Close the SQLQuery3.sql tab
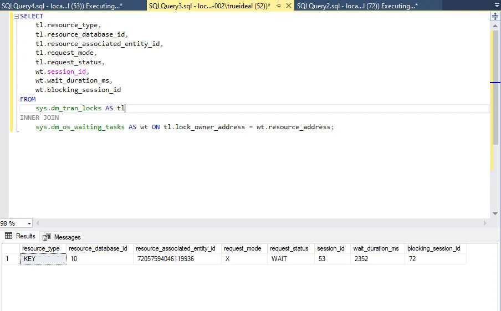The image size is (501, 311). tap(289, 6)
